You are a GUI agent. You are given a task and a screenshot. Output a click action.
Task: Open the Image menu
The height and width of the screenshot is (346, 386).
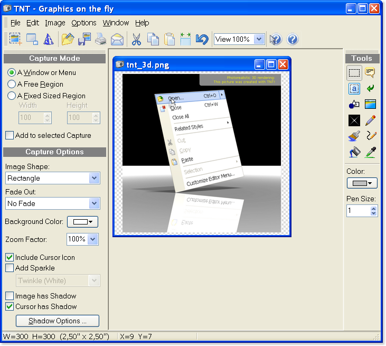(55, 23)
